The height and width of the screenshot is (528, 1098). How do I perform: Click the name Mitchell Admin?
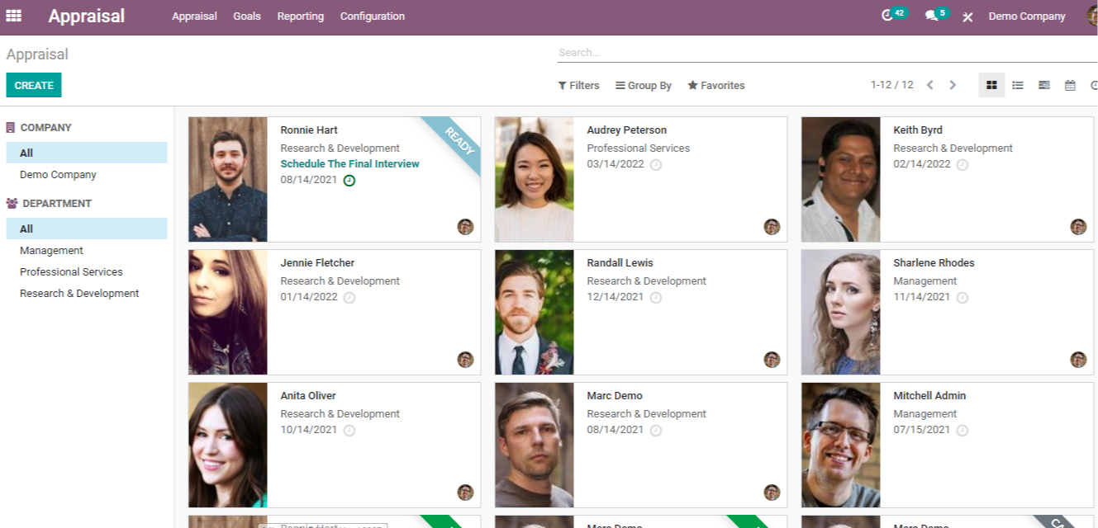point(929,396)
